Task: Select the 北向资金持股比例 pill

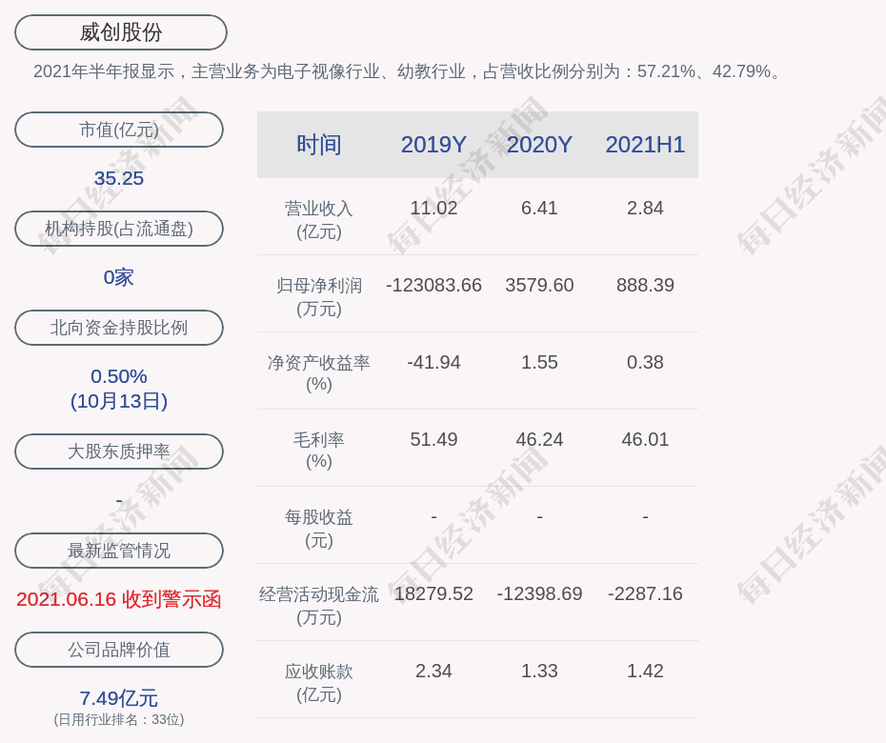Action: pyautogui.click(x=119, y=327)
